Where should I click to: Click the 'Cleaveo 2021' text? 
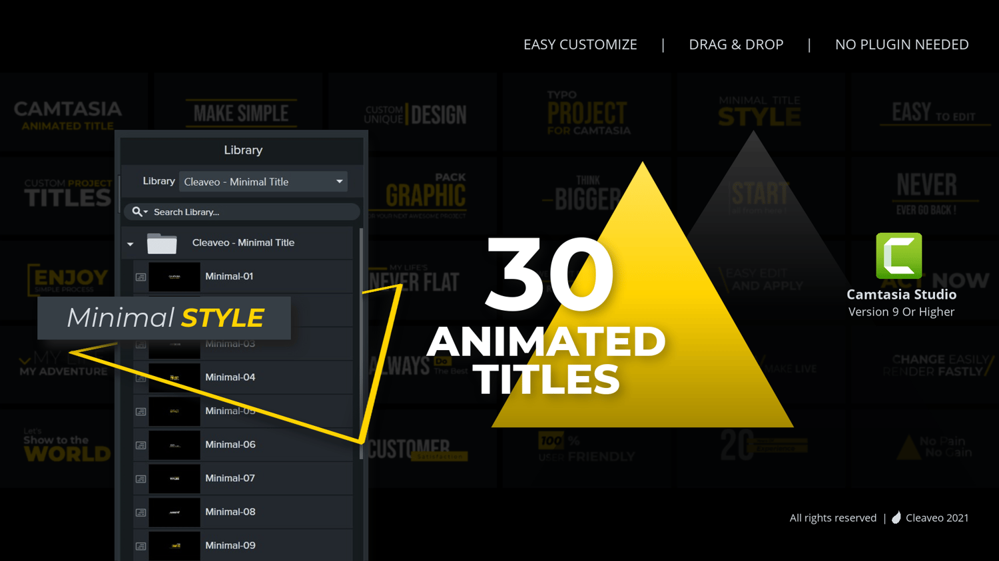point(937,518)
